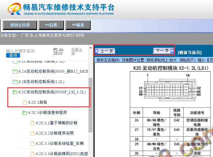The image size is (213, 157).
Task: Click the page icon of 6.2C.3.3诊断故障码(DTC)类型
Action: pyautogui.click(x=33, y=154)
